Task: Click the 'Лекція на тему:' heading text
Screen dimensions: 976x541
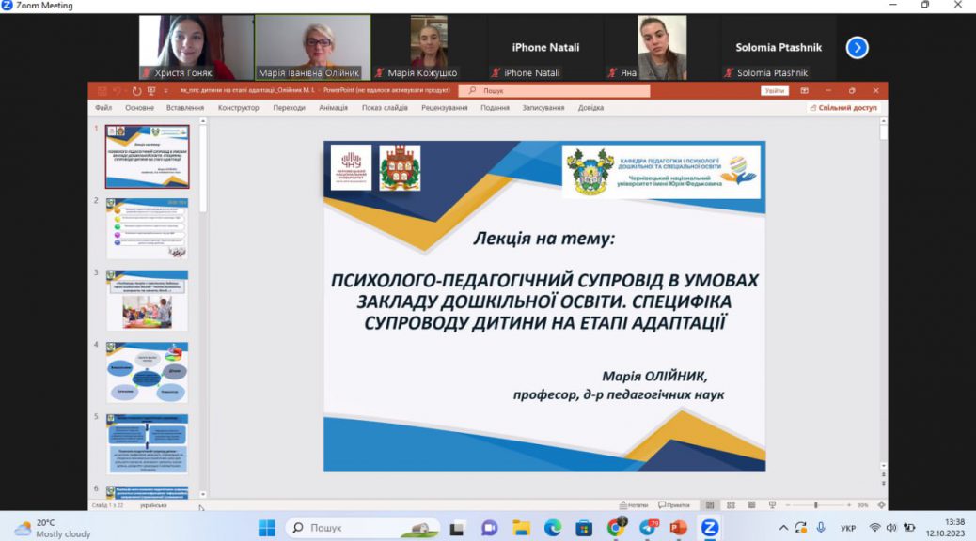Action: click(x=544, y=239)
